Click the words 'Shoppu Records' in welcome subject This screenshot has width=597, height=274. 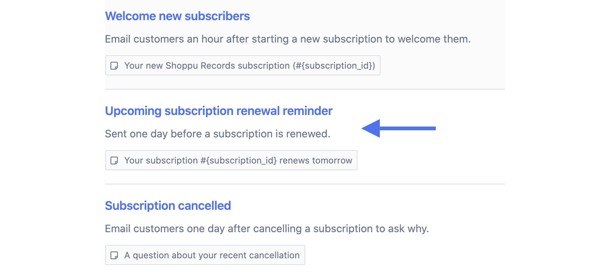(200, 66)
